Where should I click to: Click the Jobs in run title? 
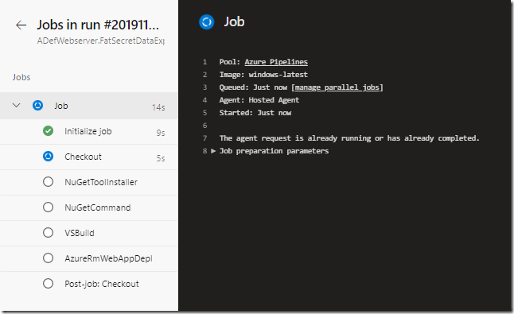point(98,25)
